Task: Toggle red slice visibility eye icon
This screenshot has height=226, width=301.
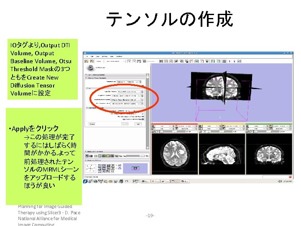Action: (158, 132)
